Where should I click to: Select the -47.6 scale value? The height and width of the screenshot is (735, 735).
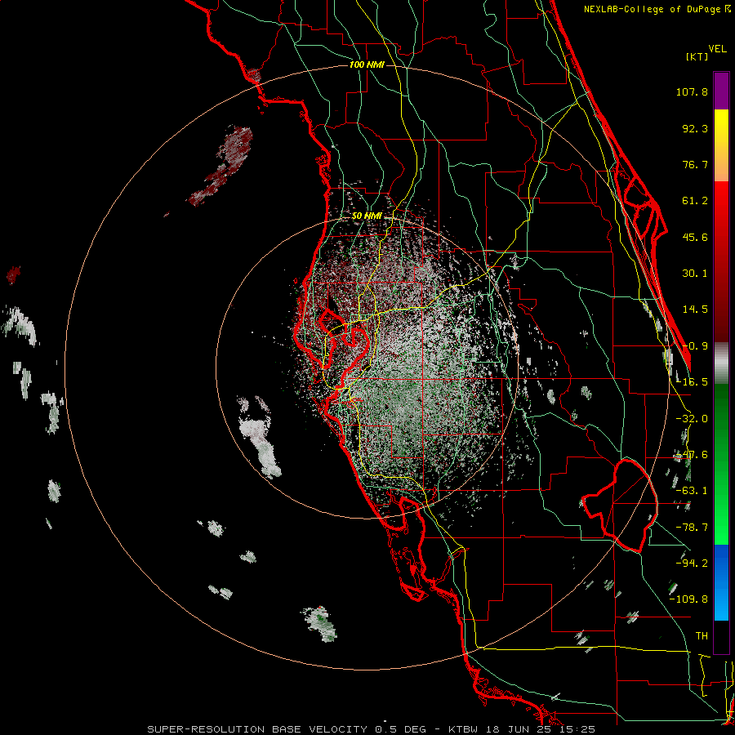[692, 455]
